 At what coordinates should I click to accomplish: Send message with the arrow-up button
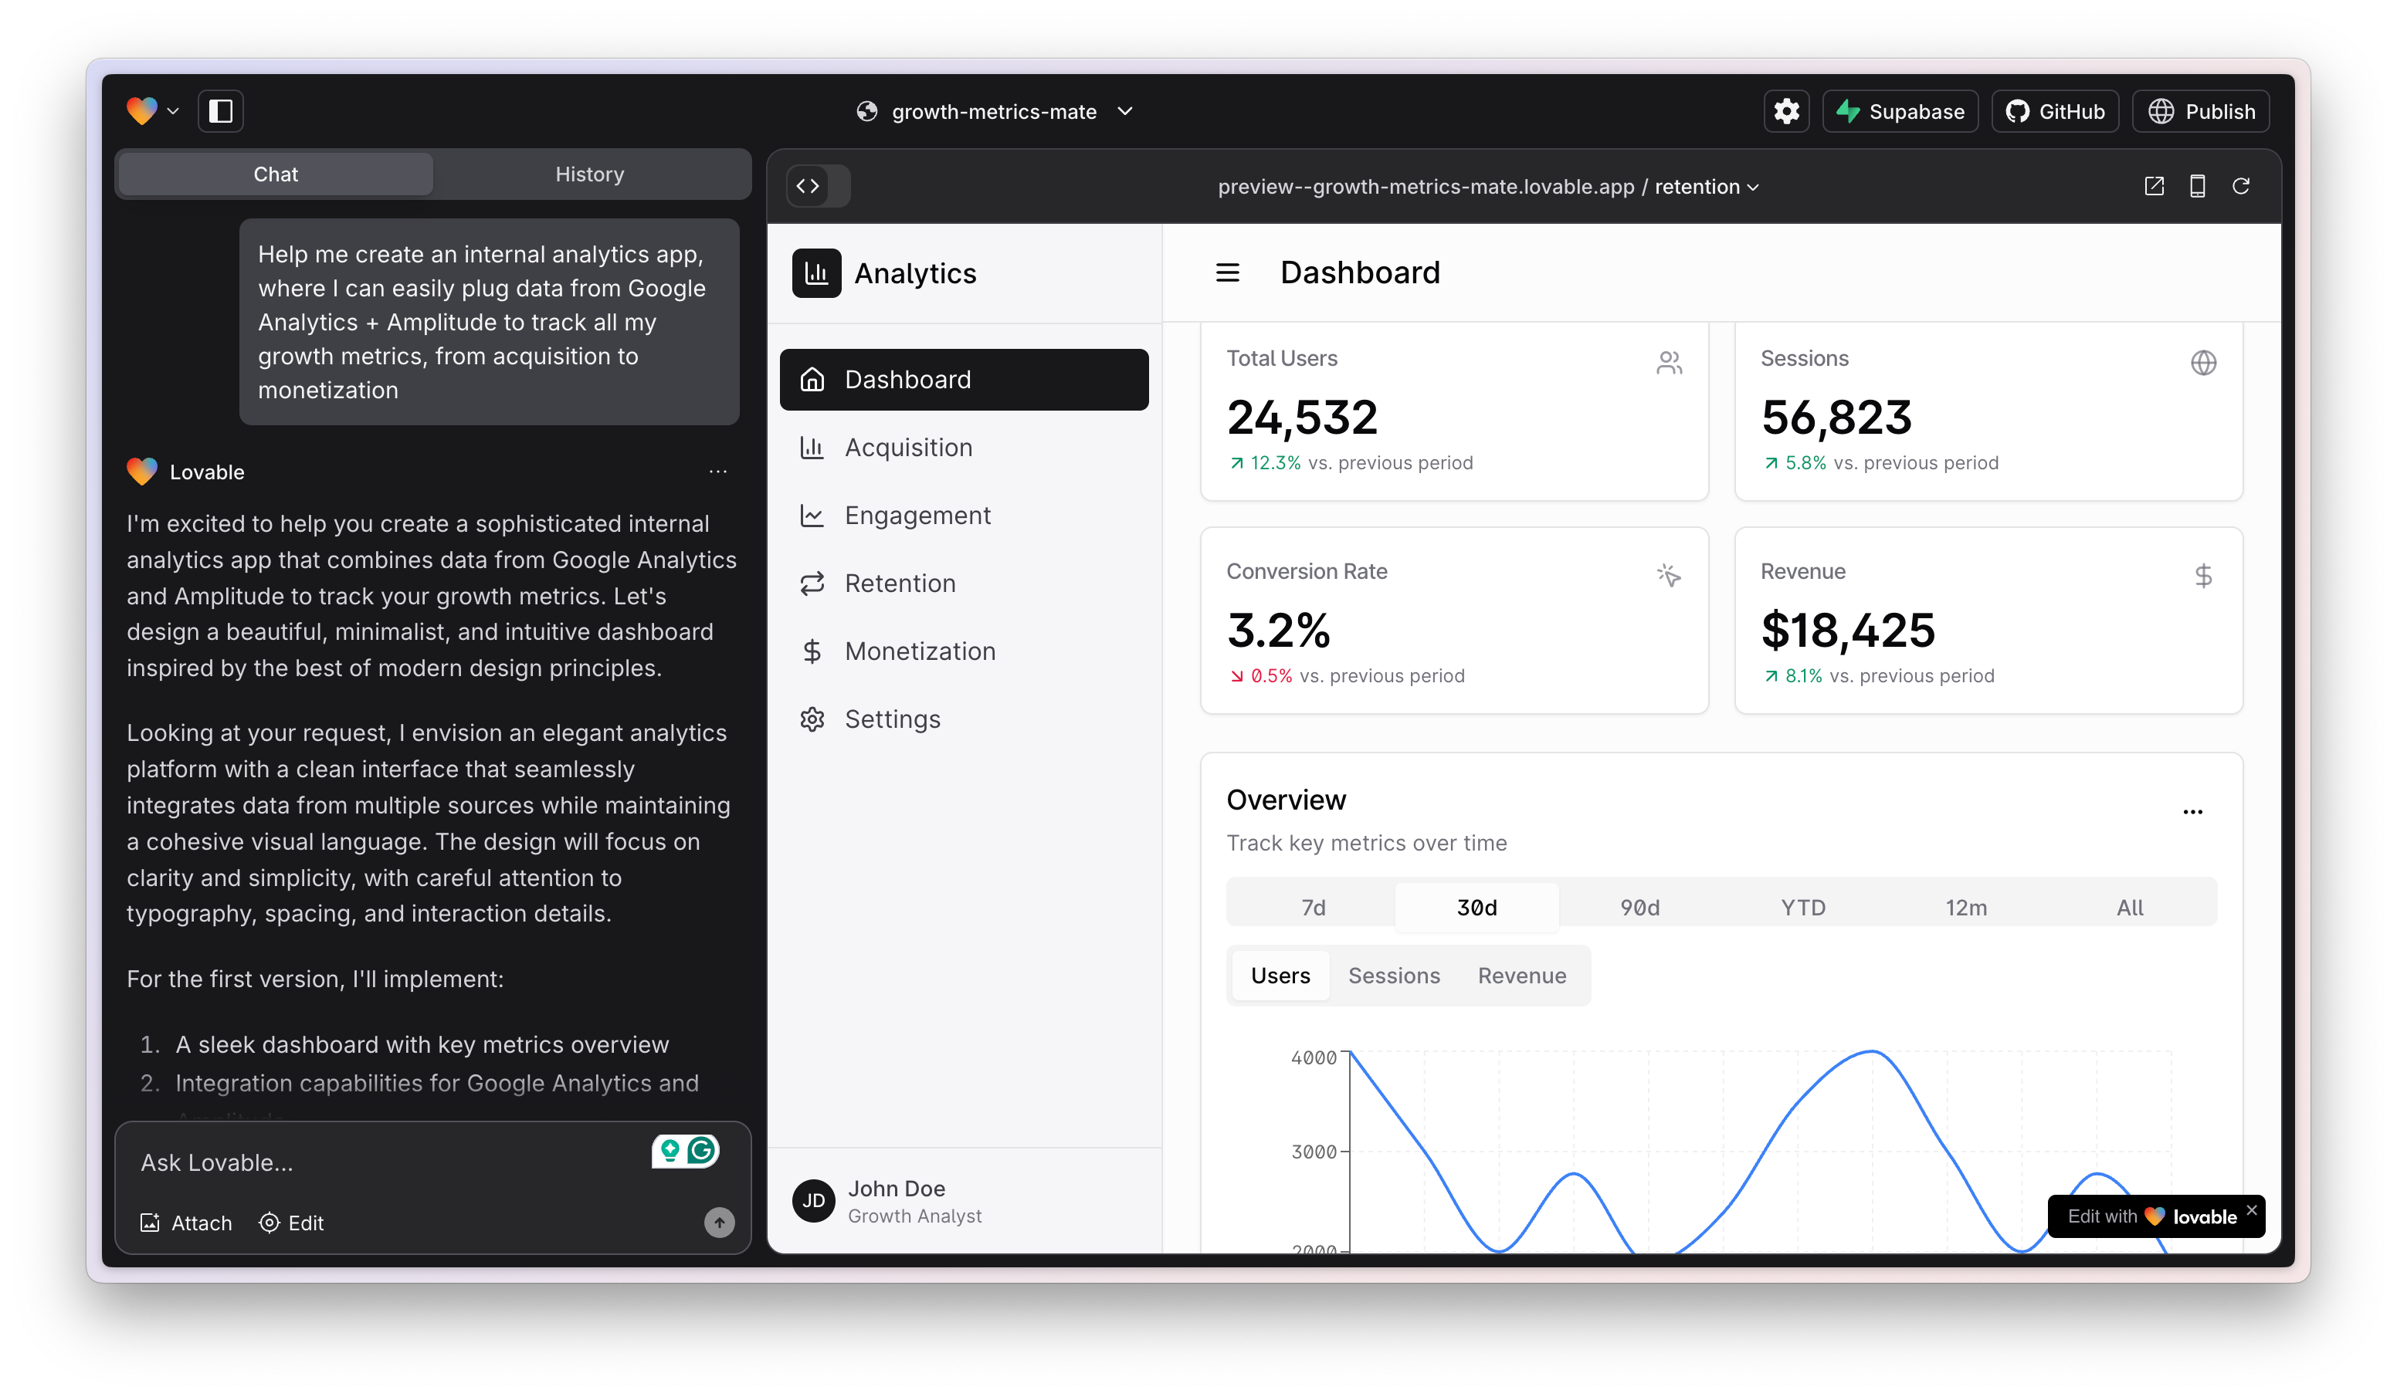point(719,1222)
